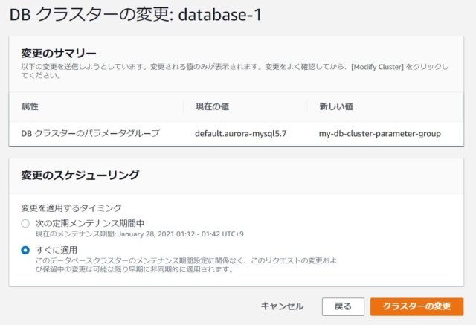Click the すぐに適用 option label text

[x=57, y=250]
